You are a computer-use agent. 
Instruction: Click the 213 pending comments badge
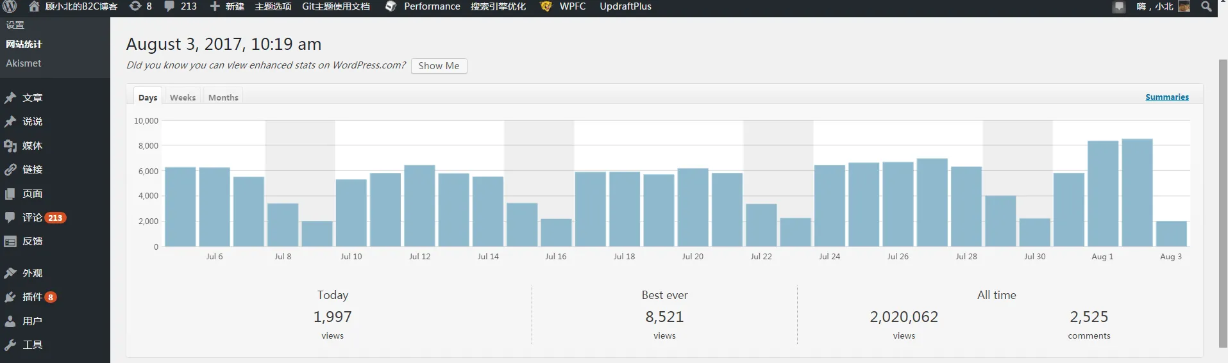[x=55, y=218]
